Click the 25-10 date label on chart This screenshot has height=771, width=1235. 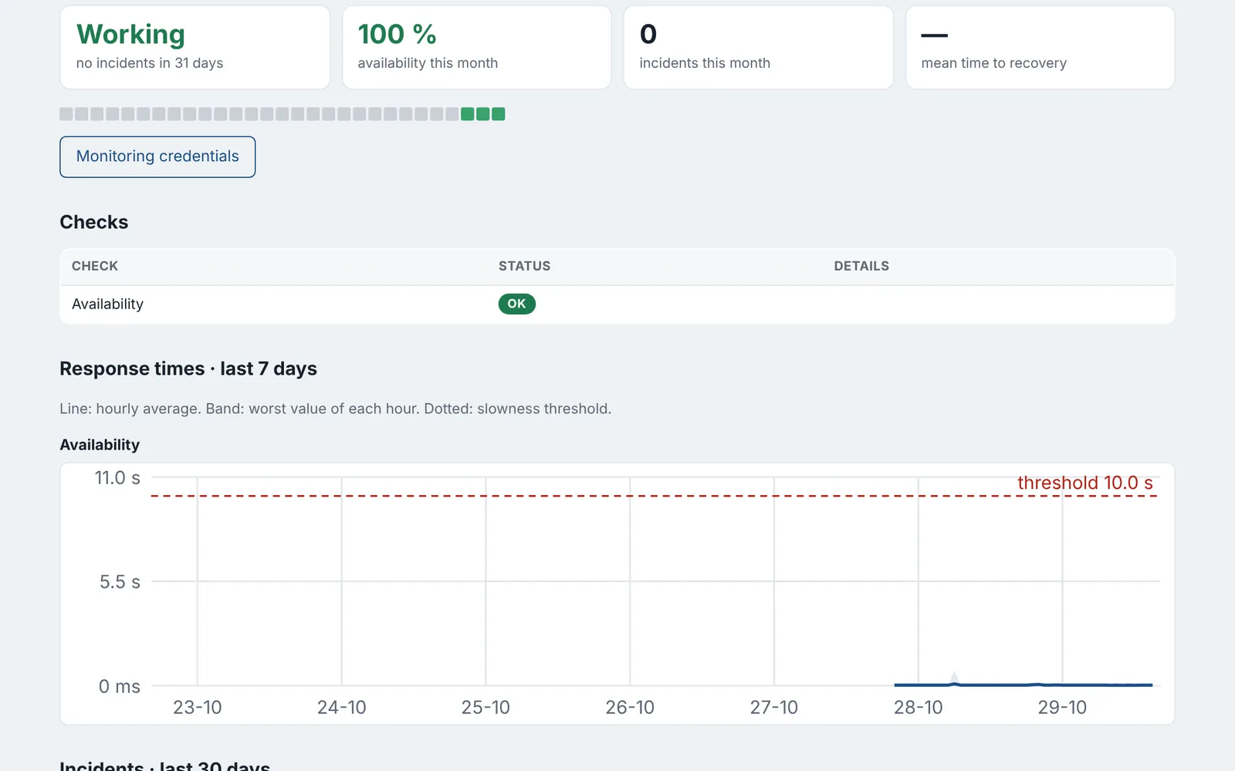(486, 707)
